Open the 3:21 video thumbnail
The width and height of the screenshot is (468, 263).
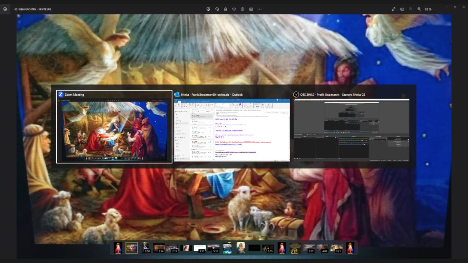(x=336, y=248)
